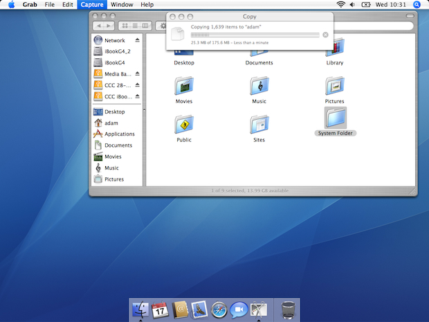The image size is (429, 322).
Task: Open the Finder Action gear menu
Action: click(161, 26)
